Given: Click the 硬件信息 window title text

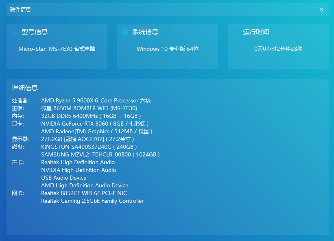Looking at the screenshot, I should click(20, 9).
